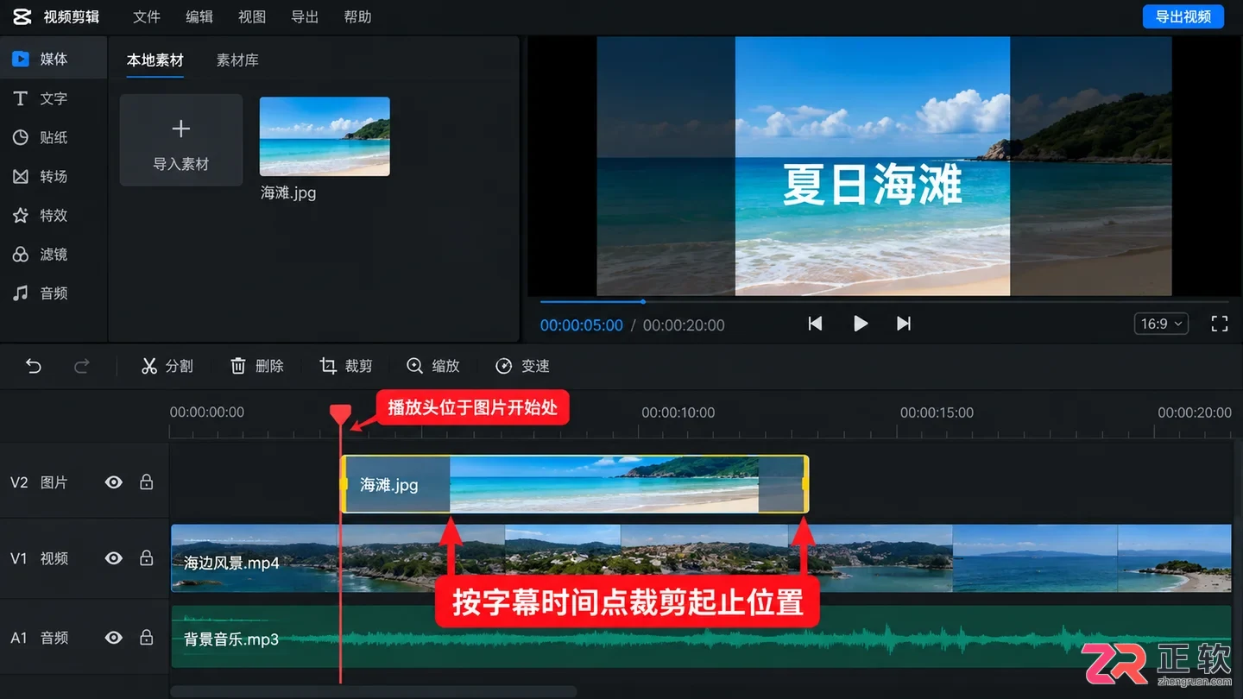Open the 视图 menu
The image size is (1243, 699).
pyautogui.click(x=252, y=16)
